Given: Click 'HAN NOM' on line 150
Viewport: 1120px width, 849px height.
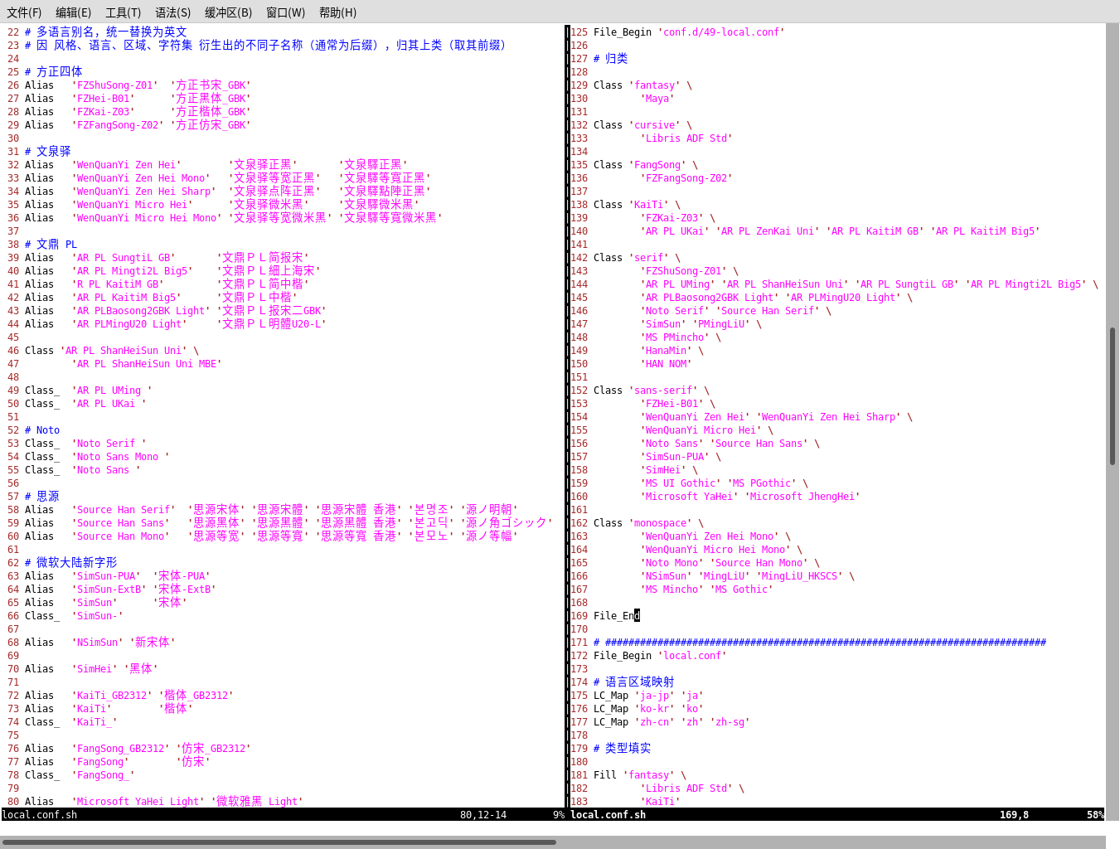Looking at the screenshot, I should [x=667, y=364].
